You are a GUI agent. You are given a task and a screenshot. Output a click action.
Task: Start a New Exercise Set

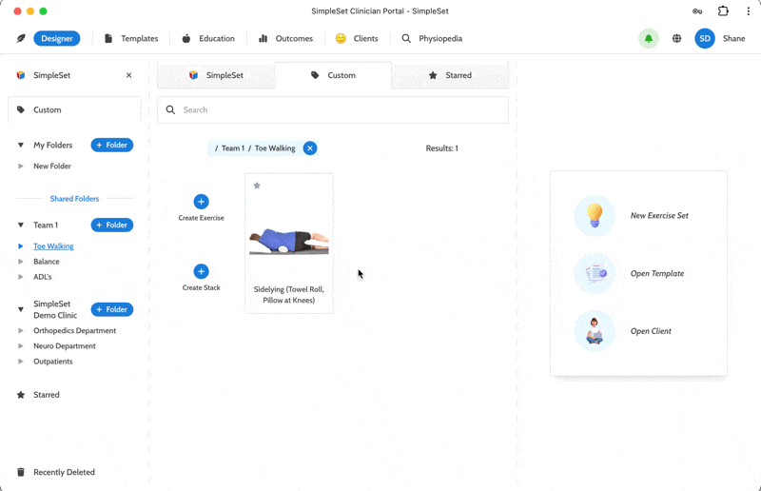click(659, 216)
